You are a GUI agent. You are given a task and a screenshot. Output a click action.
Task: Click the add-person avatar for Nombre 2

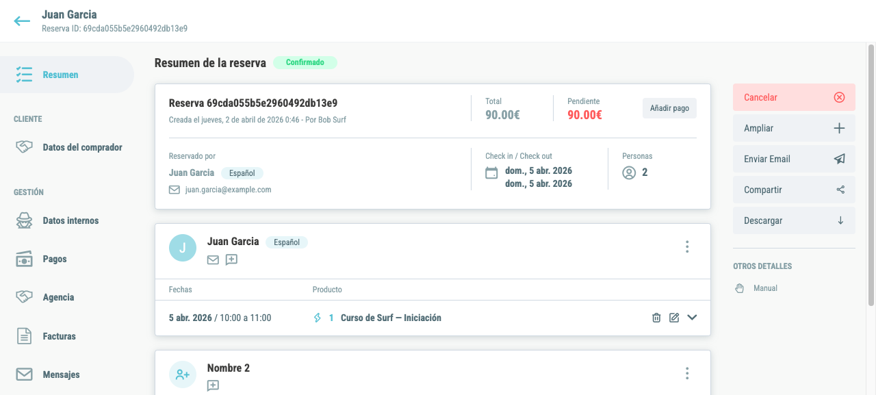click(x=183, y=374)
